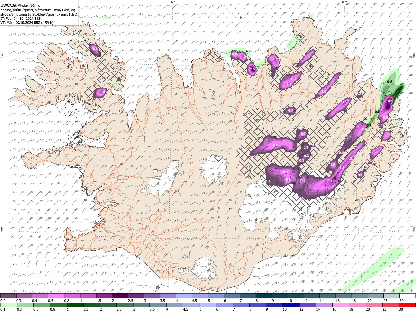The width and height of the screenshot is (416, 312).
Task: Pick lower legend swatch between 18 and 20
Action: (x=357, y=305)
